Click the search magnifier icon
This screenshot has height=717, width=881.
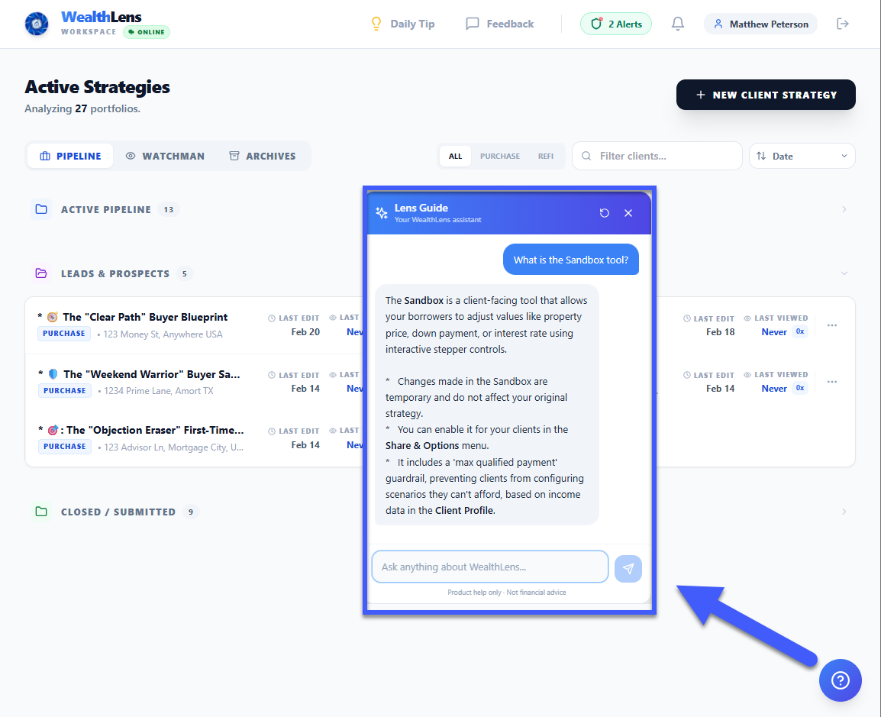(586, 156)
